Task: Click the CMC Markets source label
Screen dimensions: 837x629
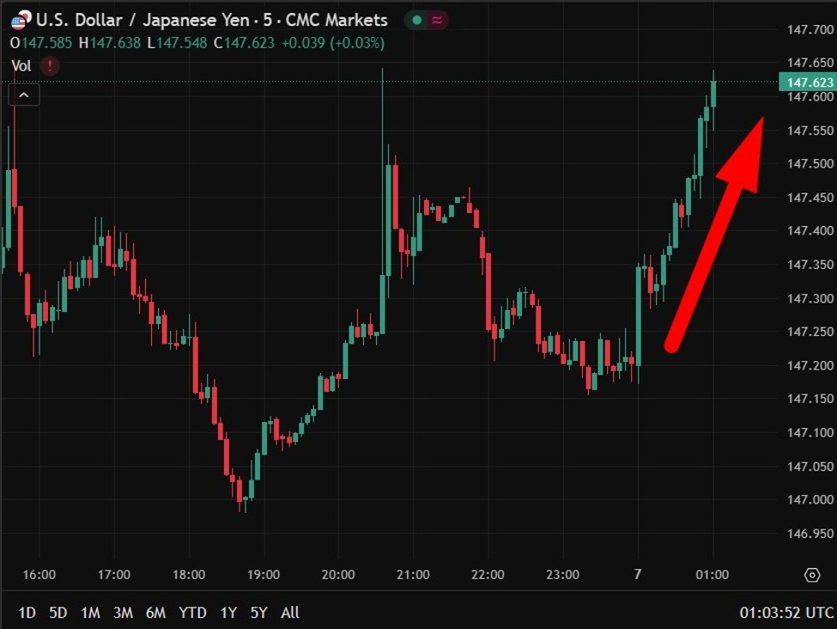Action: (x=338, y=19)
